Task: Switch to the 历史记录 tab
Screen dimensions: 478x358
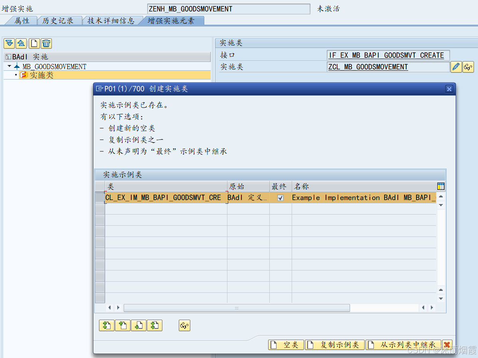Action: (x=59, y=20)
